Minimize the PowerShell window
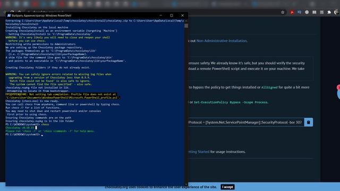340x191 pixels. tap(160, 15)
